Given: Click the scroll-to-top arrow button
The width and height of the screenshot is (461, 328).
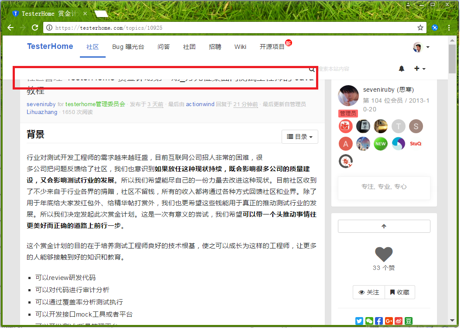Looking at the screenshot, I should [384, 226].
